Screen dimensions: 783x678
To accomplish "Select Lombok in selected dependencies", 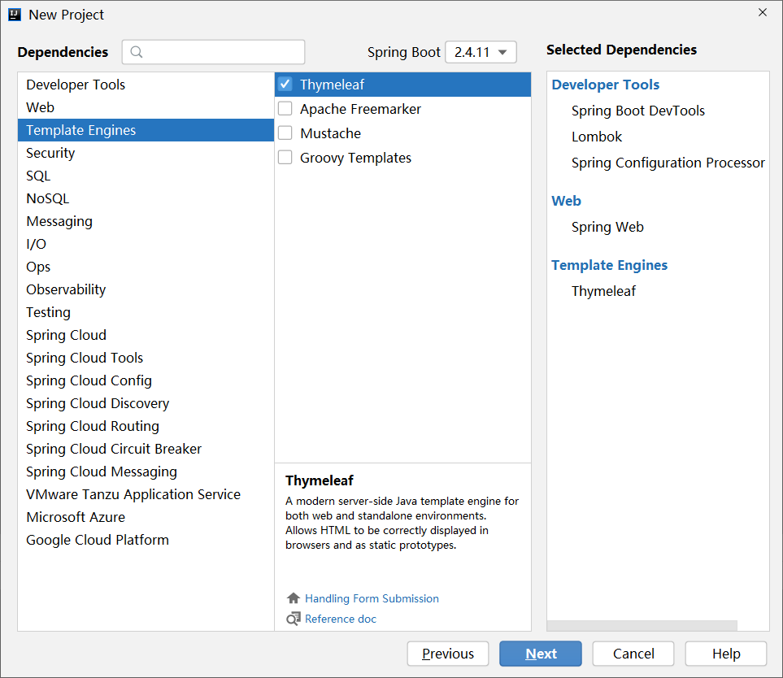I will 597,137.
